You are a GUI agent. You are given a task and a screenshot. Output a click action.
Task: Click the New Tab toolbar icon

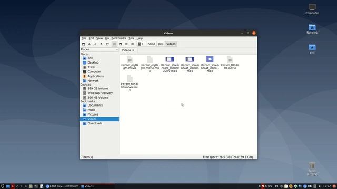(x=83, y=44)
